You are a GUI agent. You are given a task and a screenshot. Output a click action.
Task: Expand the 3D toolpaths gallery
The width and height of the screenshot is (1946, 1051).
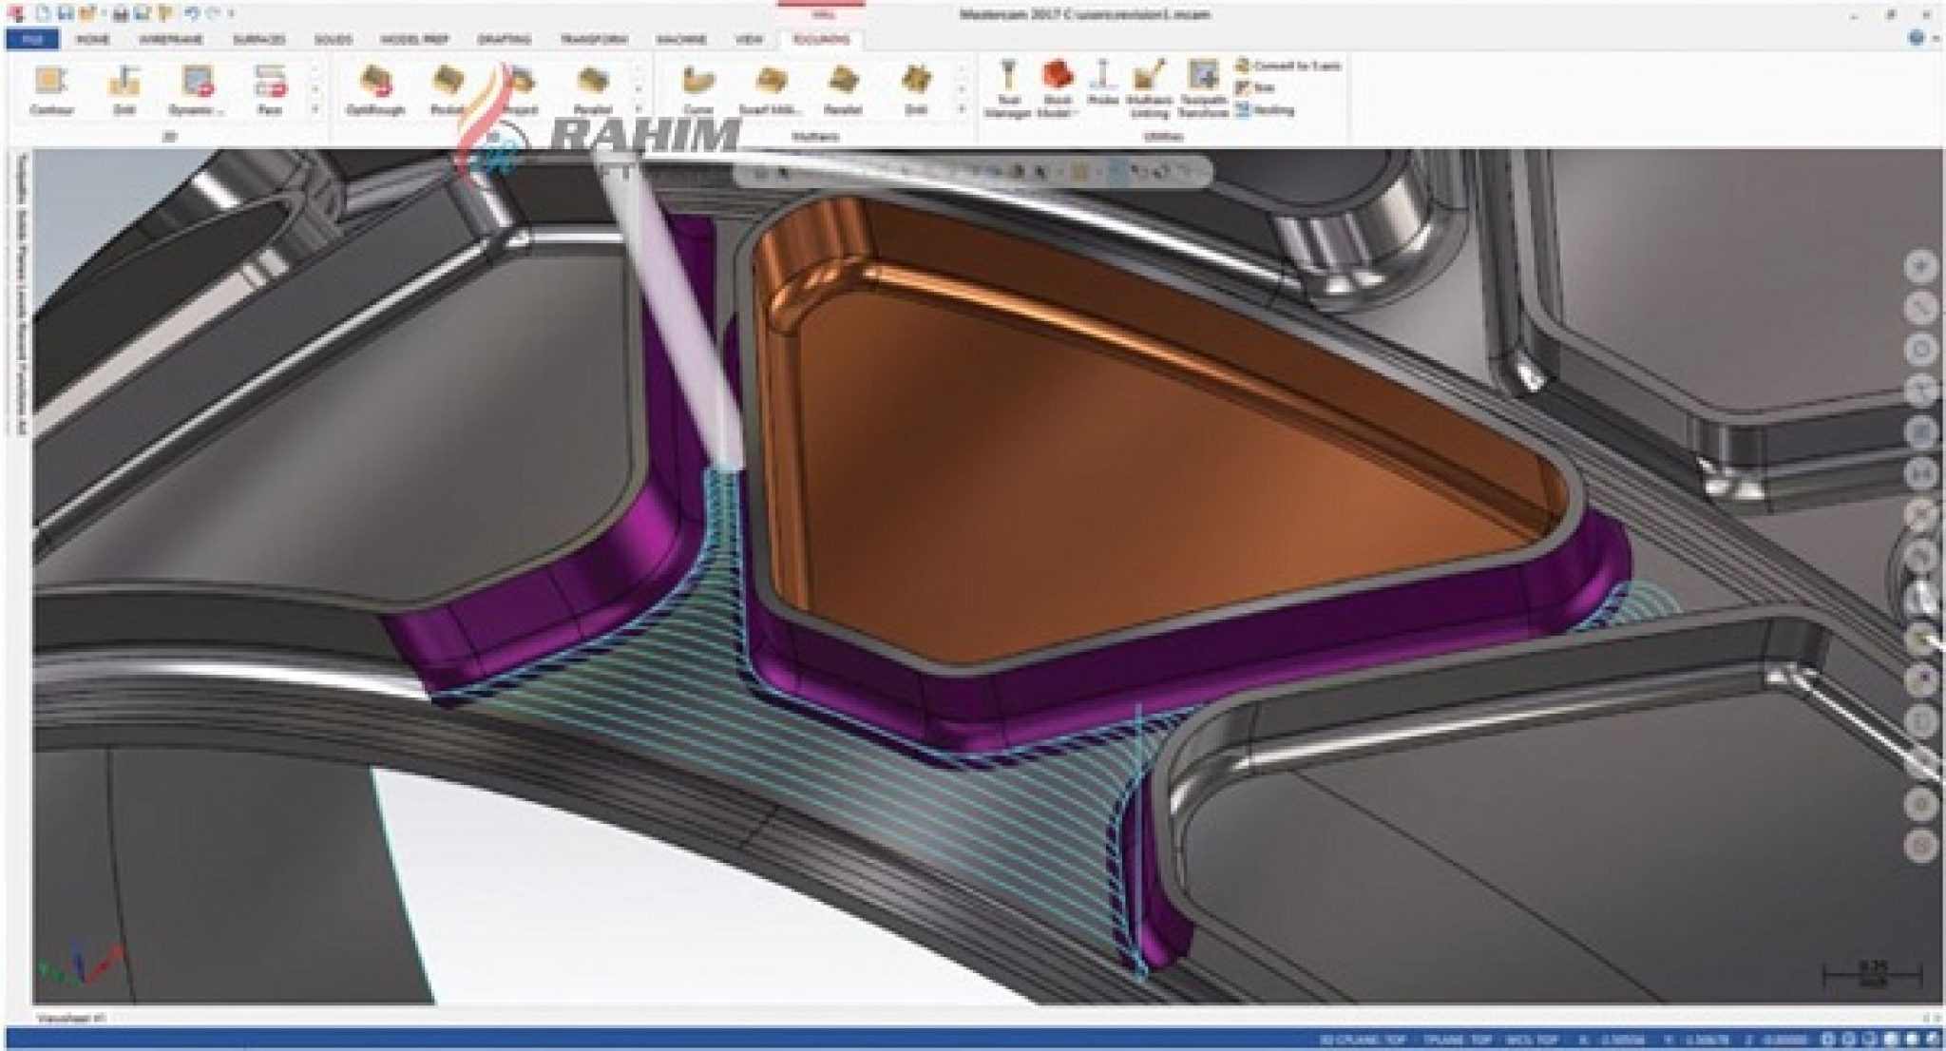[639, 110]
